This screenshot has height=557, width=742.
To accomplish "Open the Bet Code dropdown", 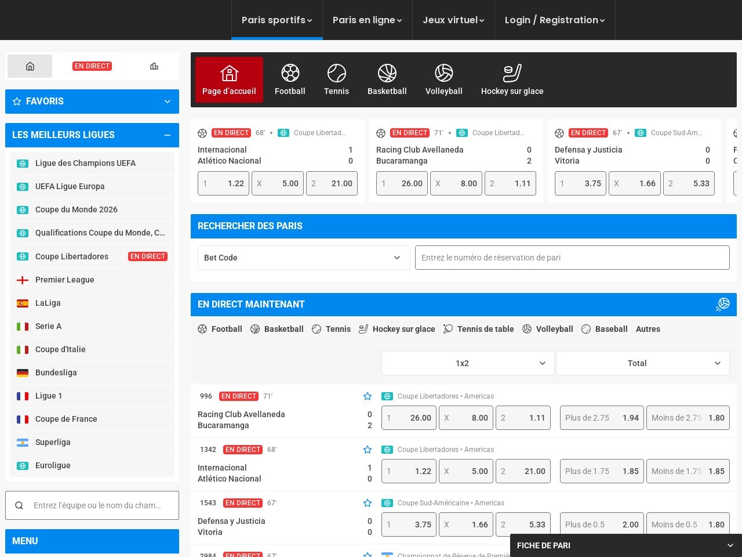I will point(304,258).
